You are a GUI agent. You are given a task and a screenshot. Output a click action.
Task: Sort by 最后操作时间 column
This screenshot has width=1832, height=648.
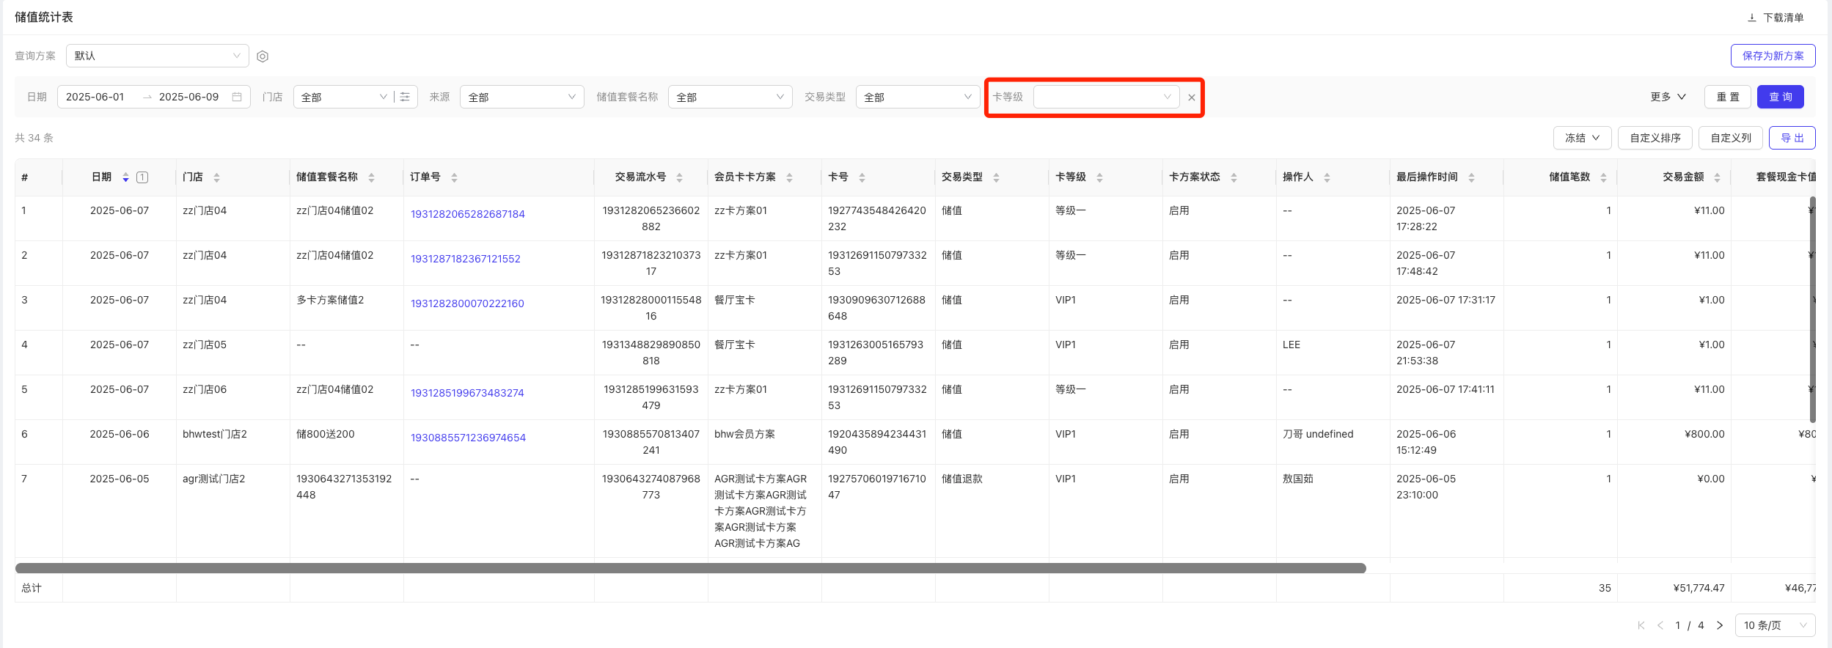coord(1471,177)
